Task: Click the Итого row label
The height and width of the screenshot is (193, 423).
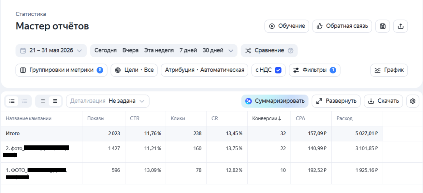Action: click(13, 133)
